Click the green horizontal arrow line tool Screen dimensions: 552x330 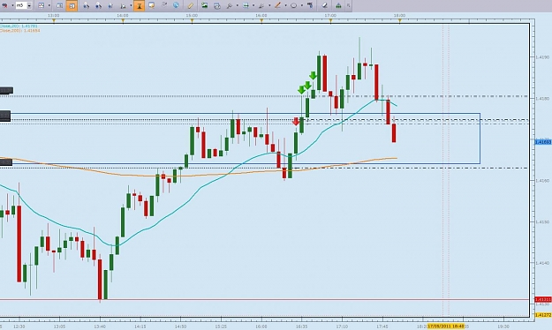pos(246,5)
